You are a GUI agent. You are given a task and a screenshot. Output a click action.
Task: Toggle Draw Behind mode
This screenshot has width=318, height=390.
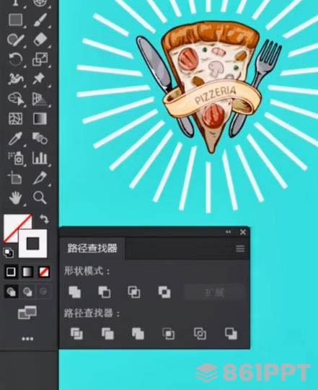click(x=27, y=291)
